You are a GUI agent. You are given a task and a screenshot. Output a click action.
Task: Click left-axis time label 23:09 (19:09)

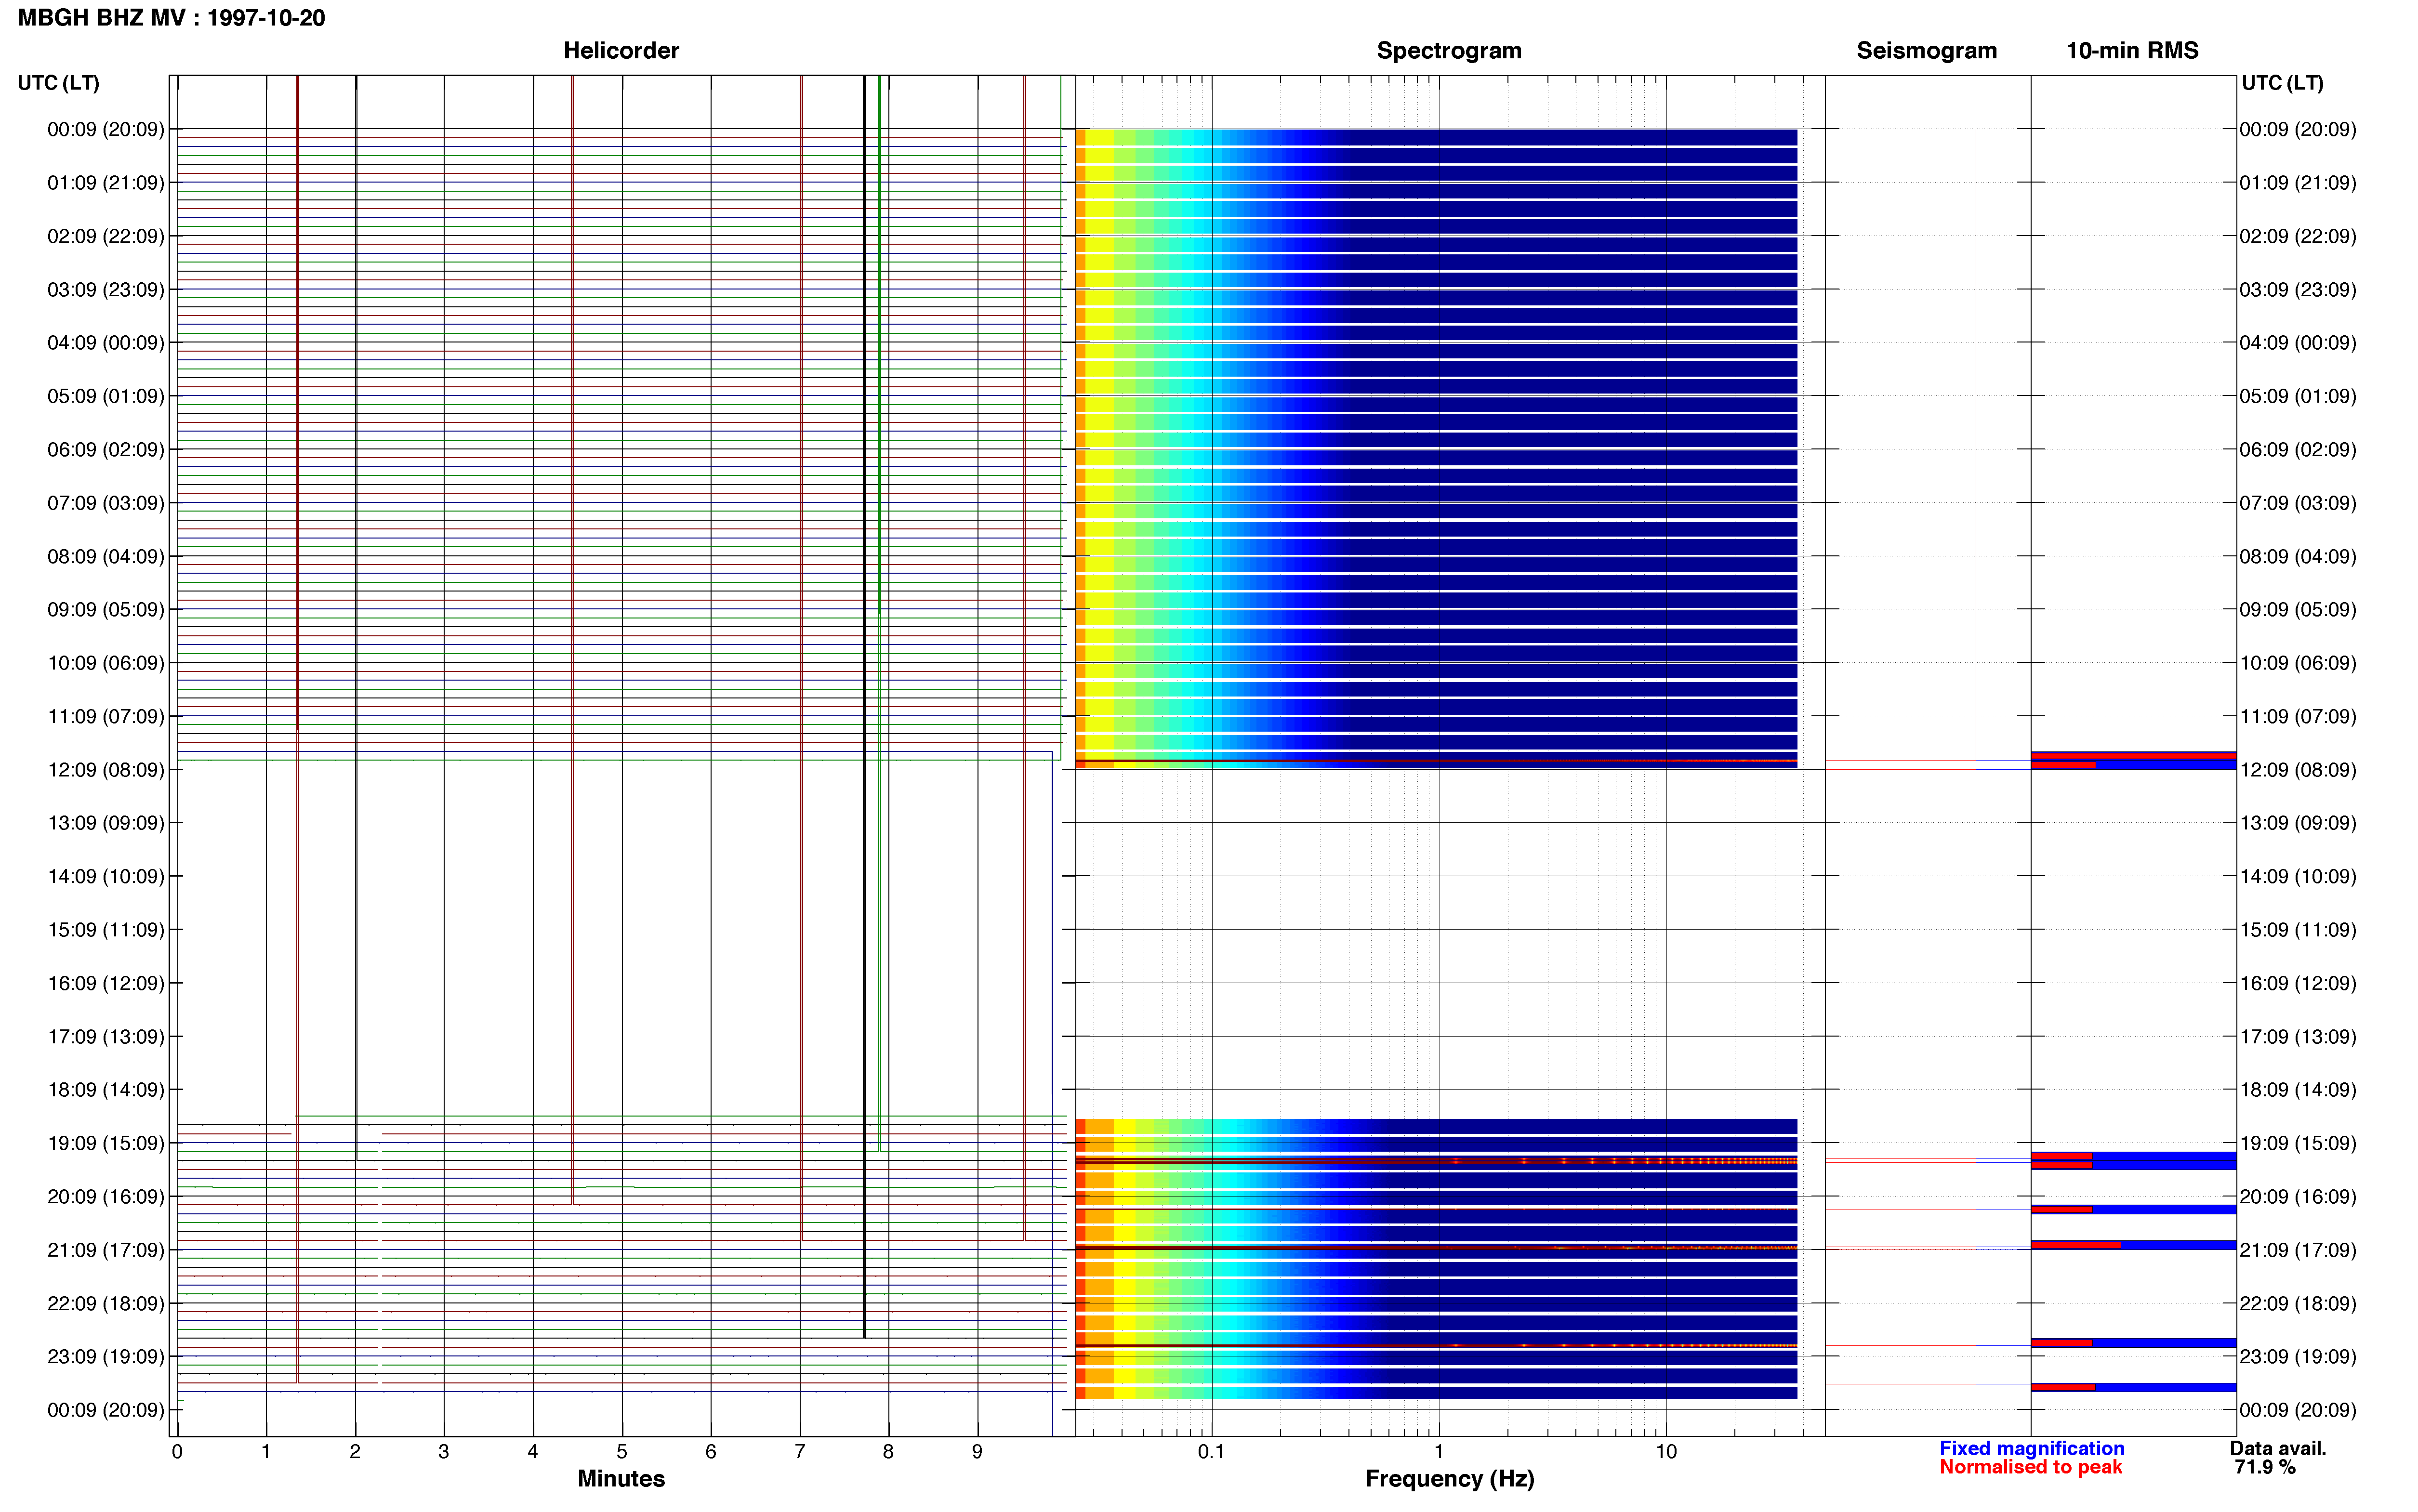106,1357
